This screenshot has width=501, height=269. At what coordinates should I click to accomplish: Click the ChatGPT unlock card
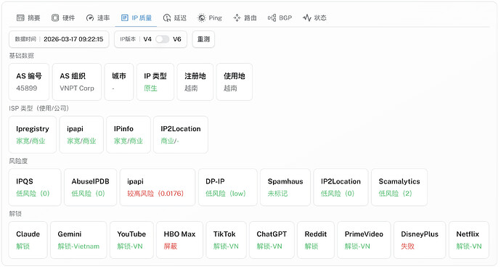[x=272, y=240]
